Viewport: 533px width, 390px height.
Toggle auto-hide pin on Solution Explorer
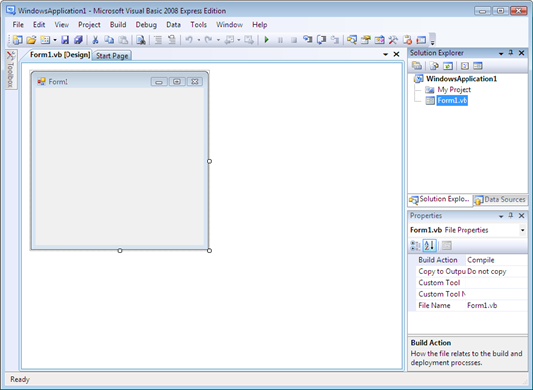click(511, 53)
